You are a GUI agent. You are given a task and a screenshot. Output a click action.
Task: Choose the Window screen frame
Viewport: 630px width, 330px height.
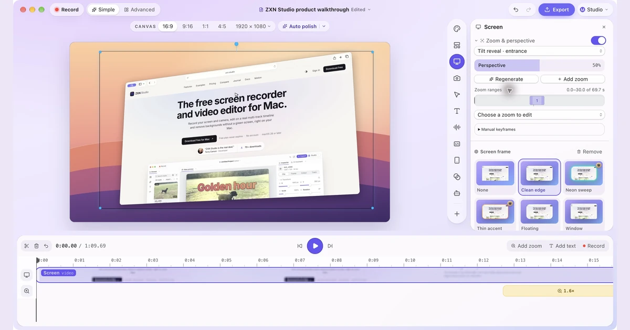583,214
